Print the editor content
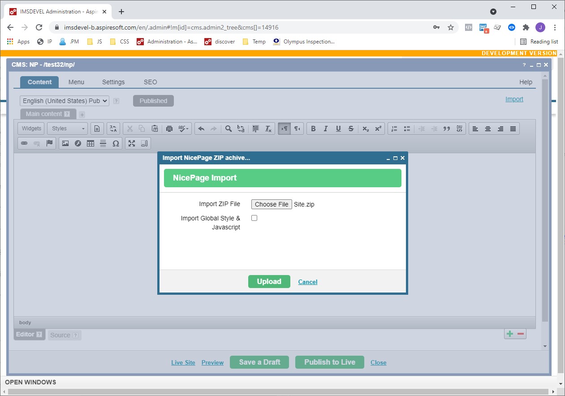 (x=169, y=129)
